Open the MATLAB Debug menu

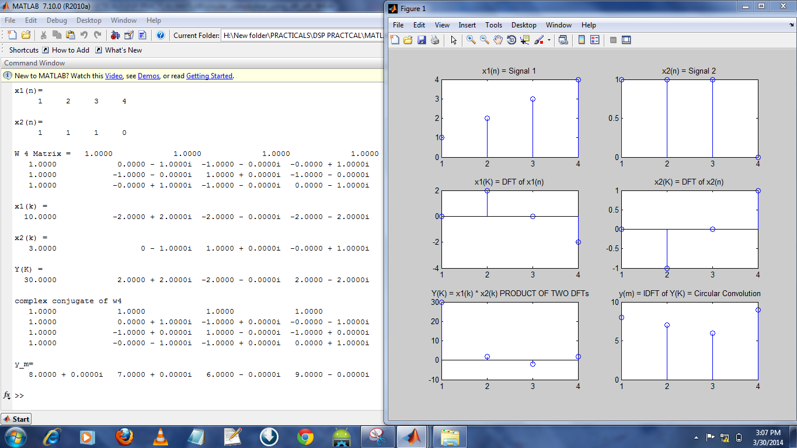coord(57,20)
